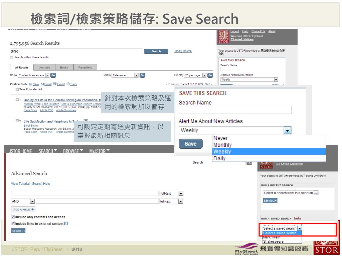This screenshot has height=256, width=342.
Task: Click the Export citation icon
Action: 55,84
